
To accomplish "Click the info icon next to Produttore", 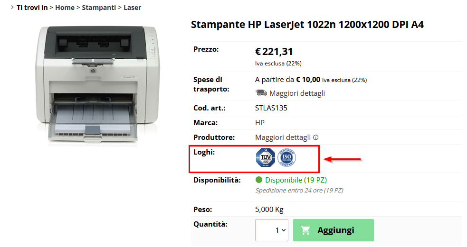I will (x=316, y=137).
